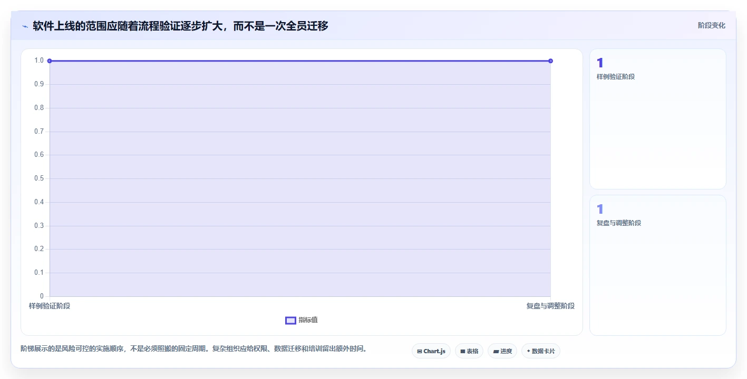Choose the 数据卡片 chip
Image resolution: width=747 pixels, height=379 pixels.
541,351
